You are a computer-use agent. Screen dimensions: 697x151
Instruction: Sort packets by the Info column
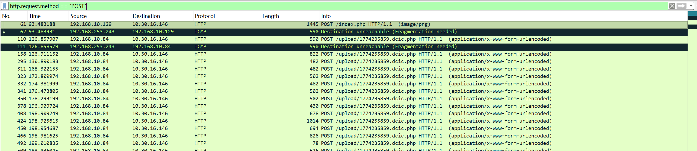(x=503, y=16)
